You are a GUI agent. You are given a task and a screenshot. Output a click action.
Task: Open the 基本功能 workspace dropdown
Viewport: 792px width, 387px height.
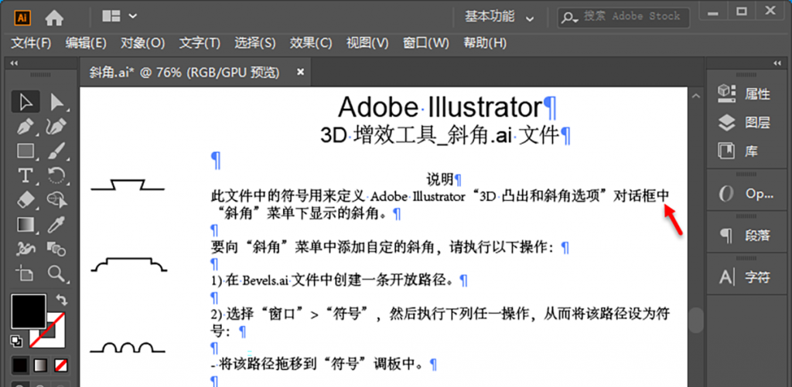tap(500, 16)
